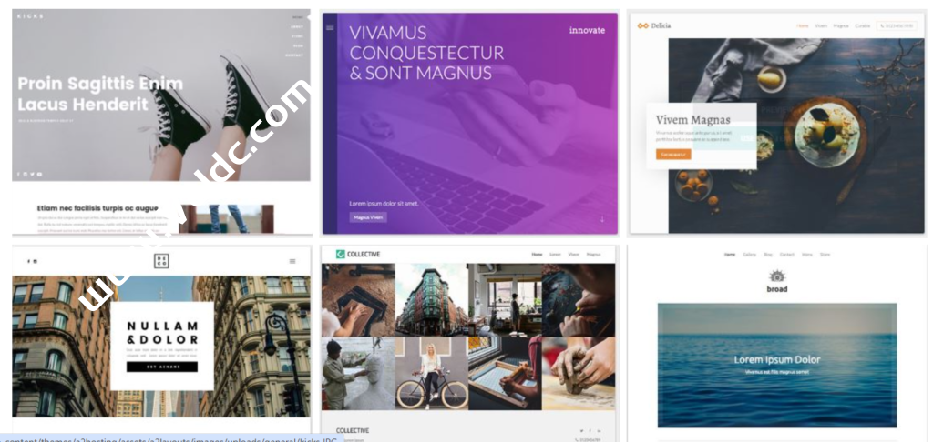Image resolution: width=933 pixels, height=442 pixels.
Task: Click the Delicia orange infinity logo
Action: [x=642, y=25]
